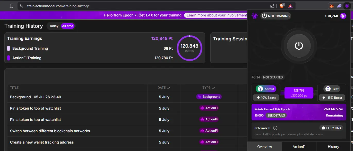Toggle the NOT TRAINING status pill
The height and width of the screenshot is (151, 353).
[x=275, y=16]
